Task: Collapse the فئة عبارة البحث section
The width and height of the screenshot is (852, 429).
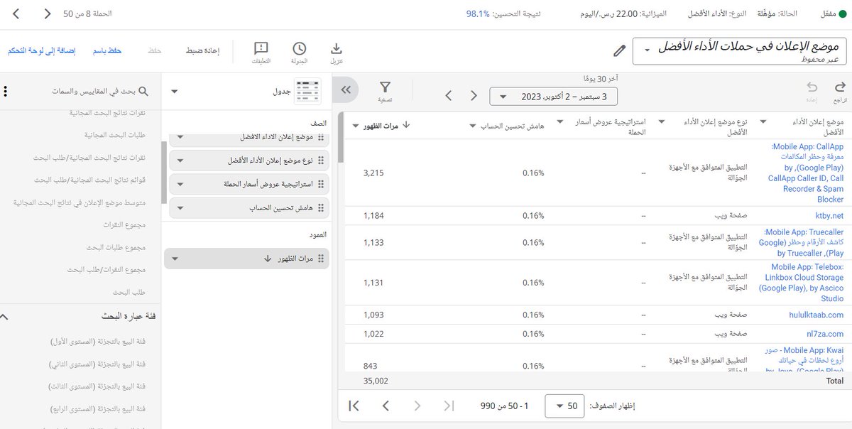Action: click(4, 316)
